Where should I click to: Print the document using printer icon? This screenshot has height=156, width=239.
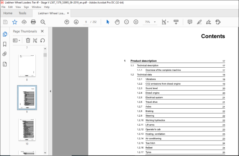[x=33, y=22]
